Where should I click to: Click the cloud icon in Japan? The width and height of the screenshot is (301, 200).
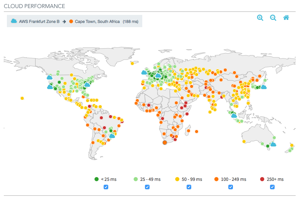[x=264, y=87]
